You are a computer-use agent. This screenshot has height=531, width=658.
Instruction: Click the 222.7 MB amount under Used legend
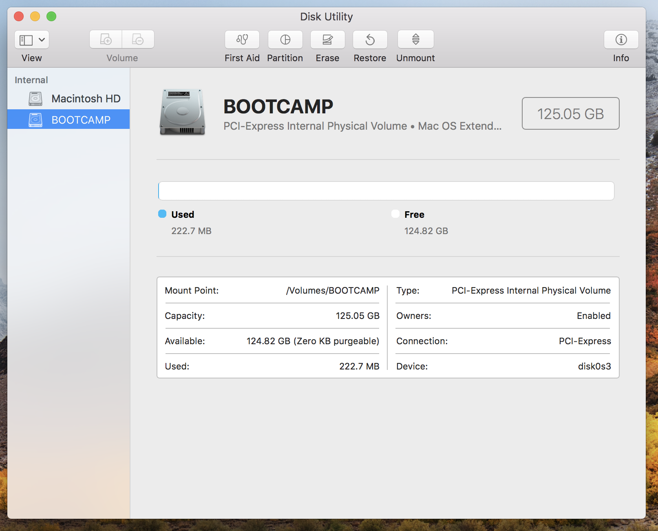pyautogui.click(x=191, y=231)
